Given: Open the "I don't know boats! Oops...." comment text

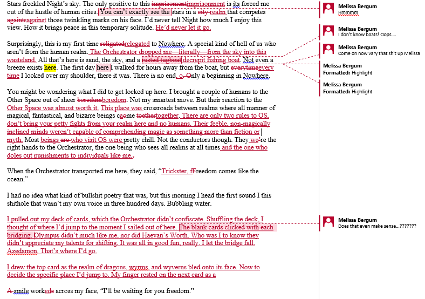Looking at the screenshot, I should (x=367, y=35).
